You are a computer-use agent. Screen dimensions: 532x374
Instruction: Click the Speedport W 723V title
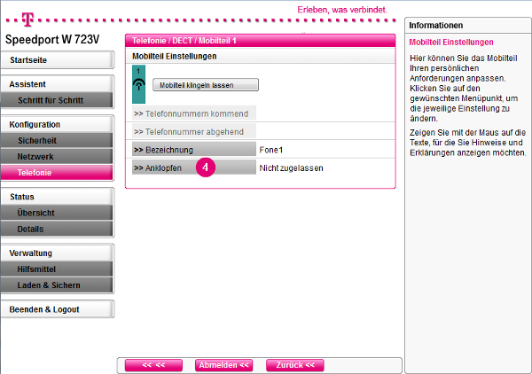(52, 39)
